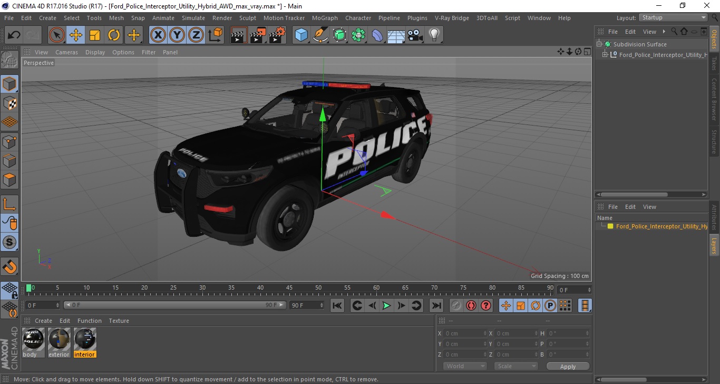
Task: Switch to the Layers side tab
Action: pos(714,245)
